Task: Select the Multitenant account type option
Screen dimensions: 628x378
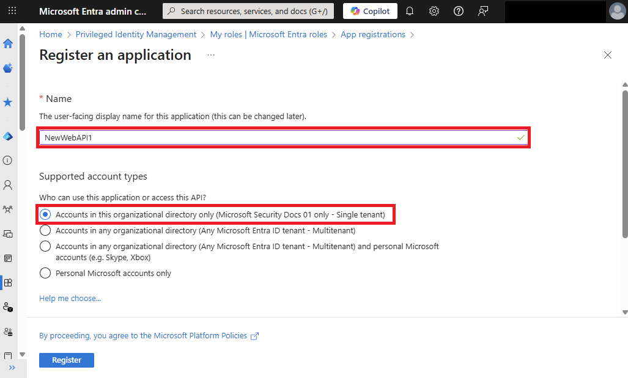Action: pyautogui.click(x=45, y=231)
